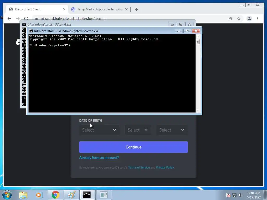The width and height of the screenshot is (267, 200).
Task: Minimize the background cmd.exe window
Action: 172,24
